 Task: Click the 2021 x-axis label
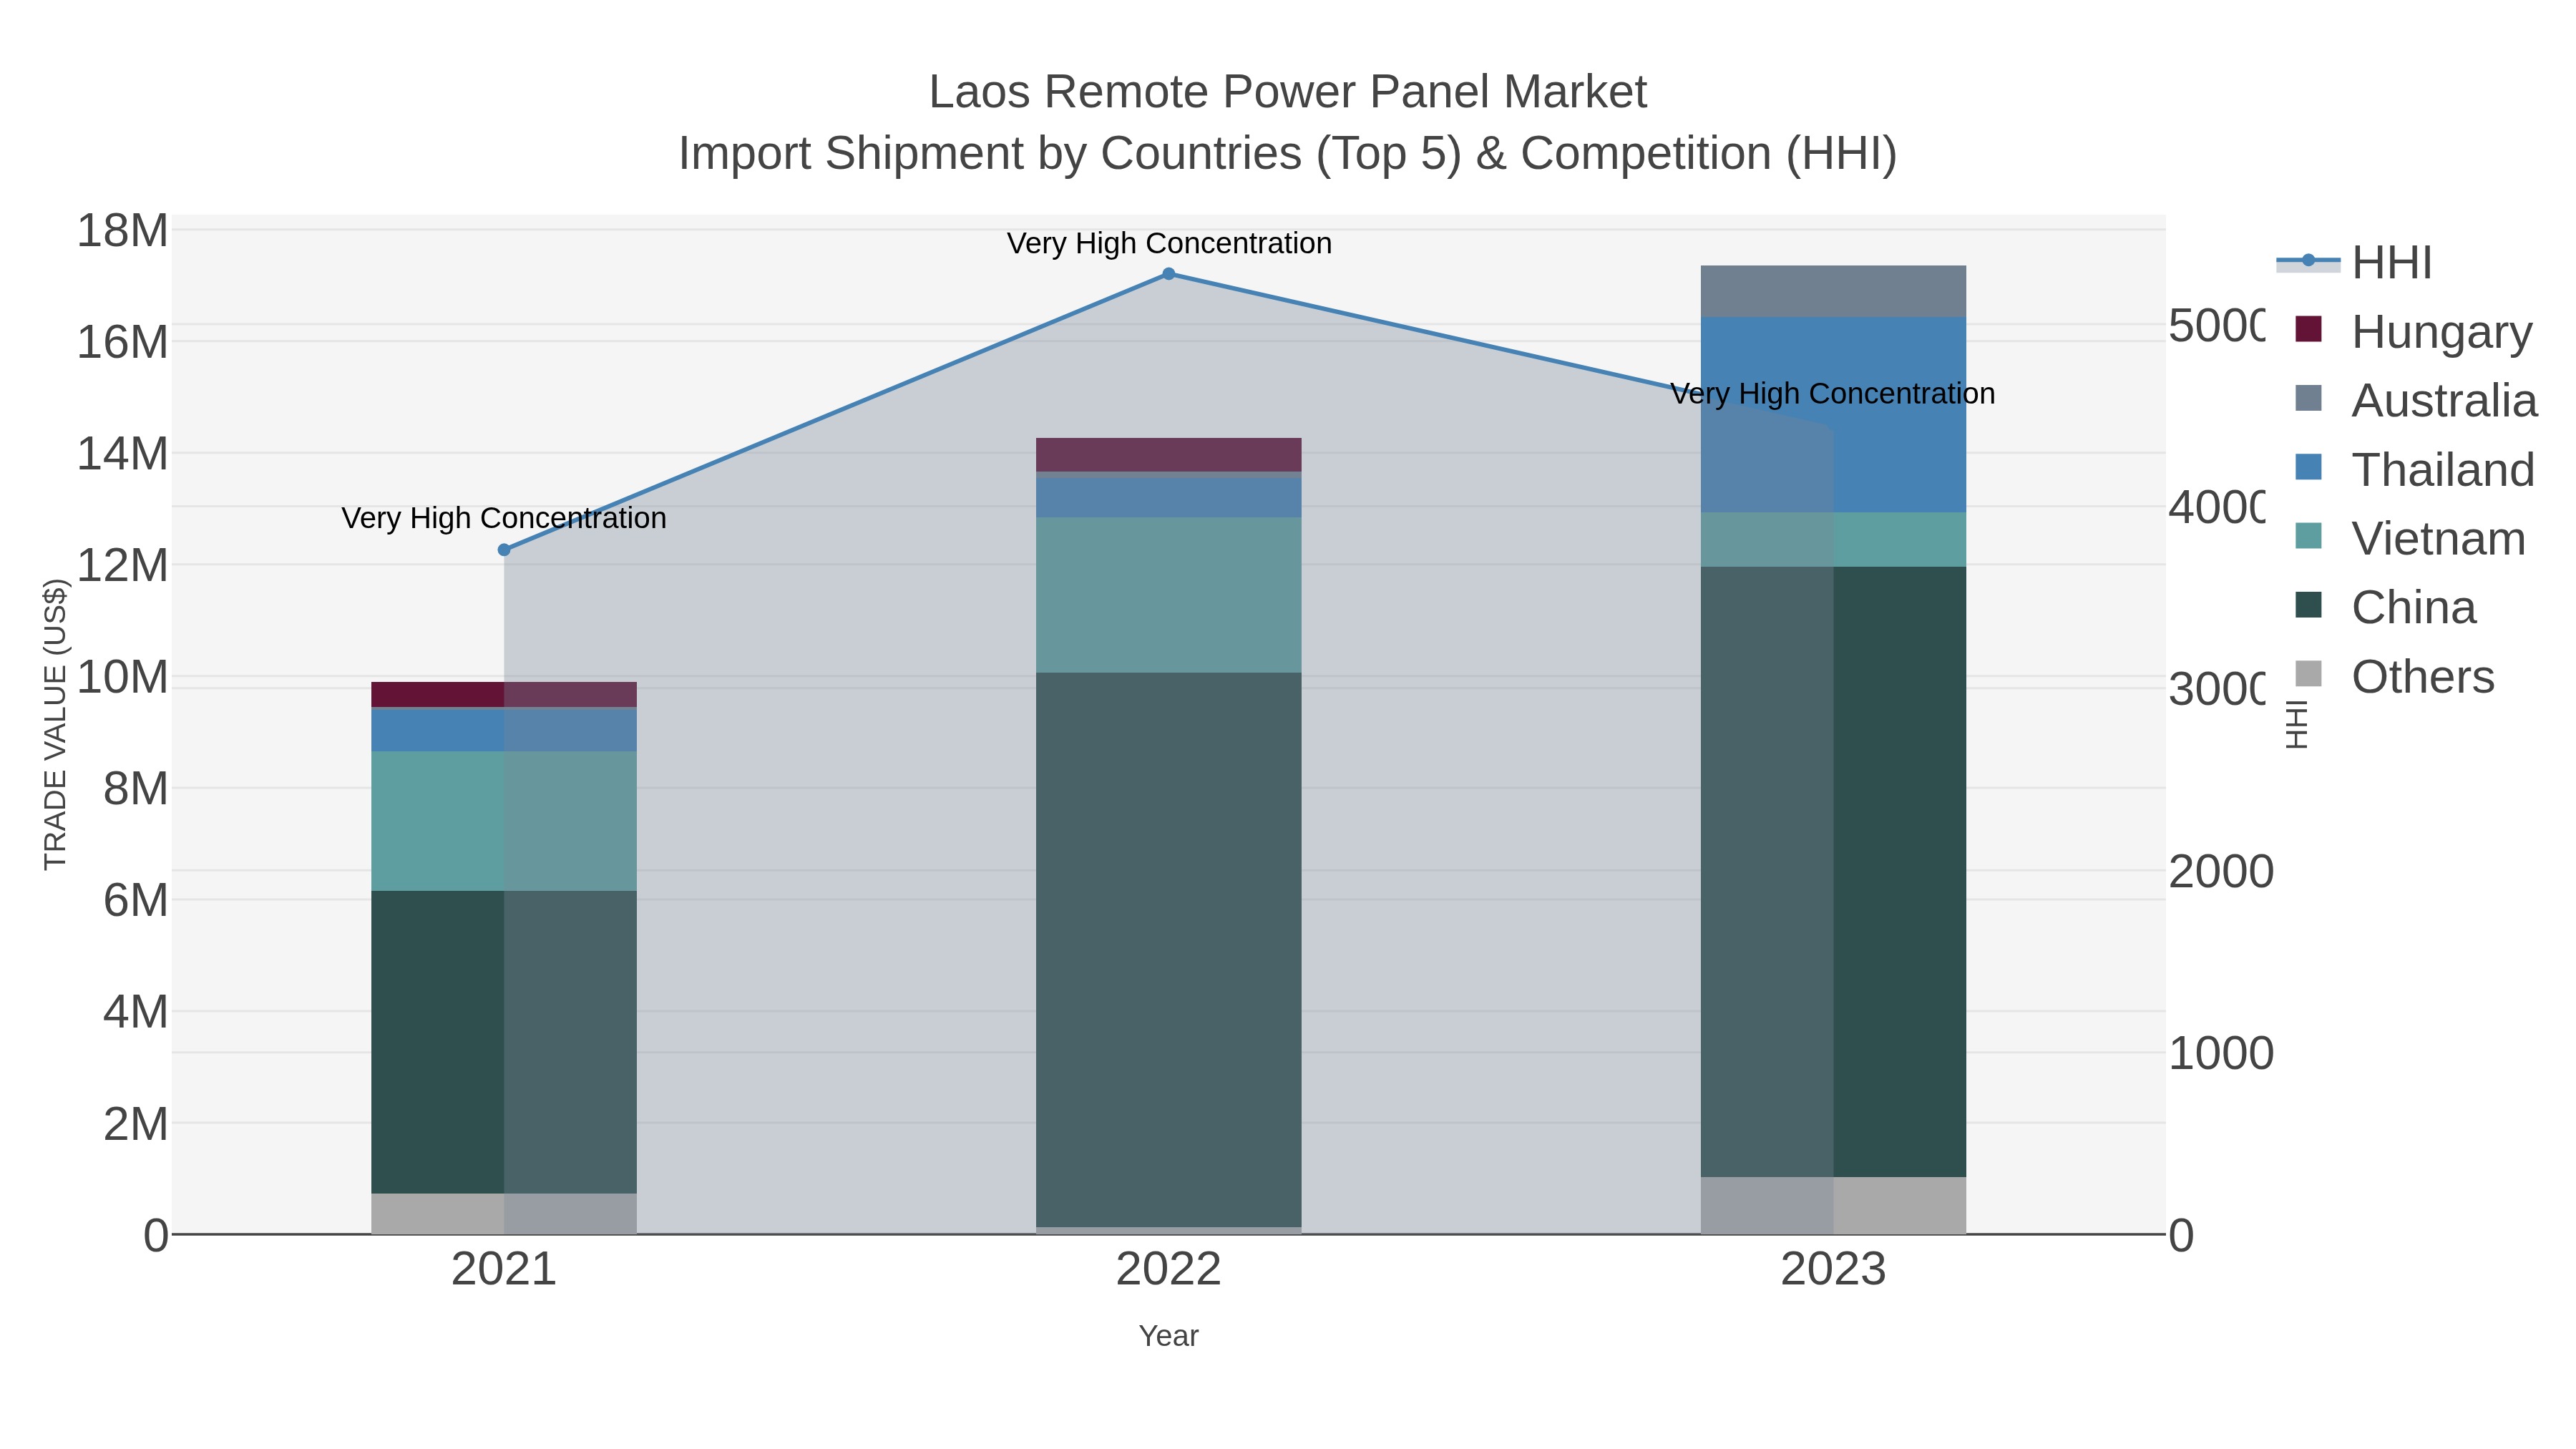[504, 1270]
